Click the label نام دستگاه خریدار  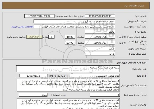(x=137, y=21)
